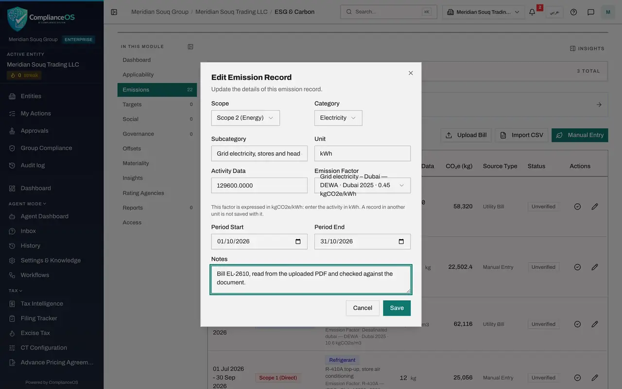Collapse the Agent Mode section
The image size is (622, 389).
click(x=27, y=204)
